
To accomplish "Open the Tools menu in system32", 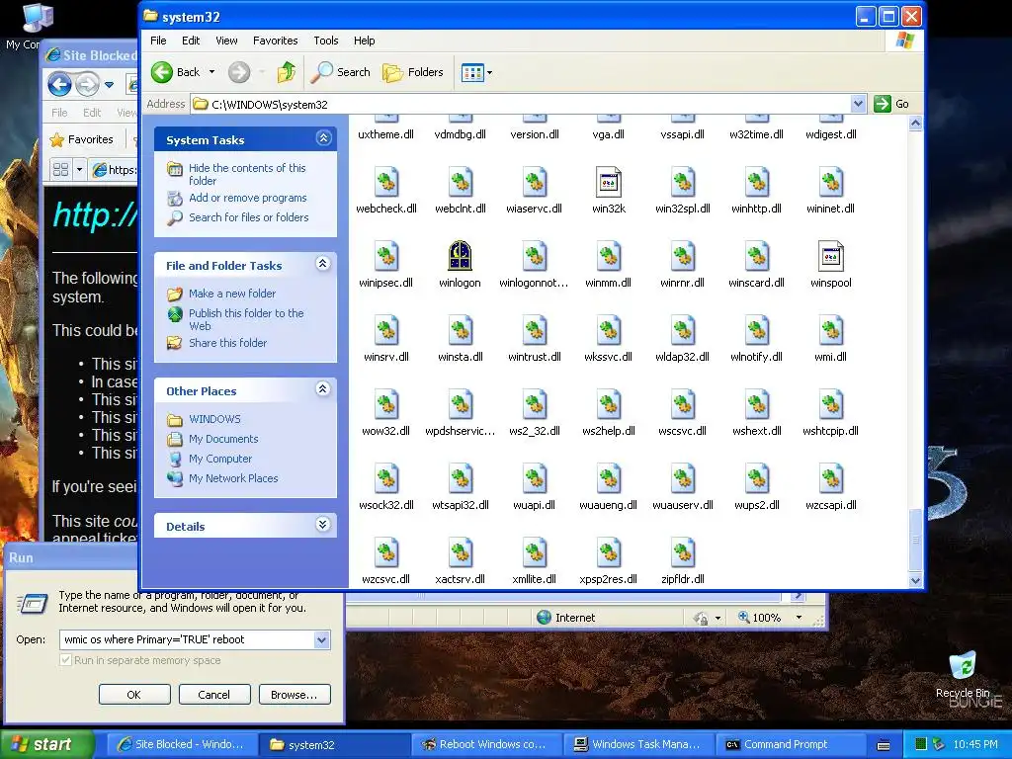I will point(326,41).
